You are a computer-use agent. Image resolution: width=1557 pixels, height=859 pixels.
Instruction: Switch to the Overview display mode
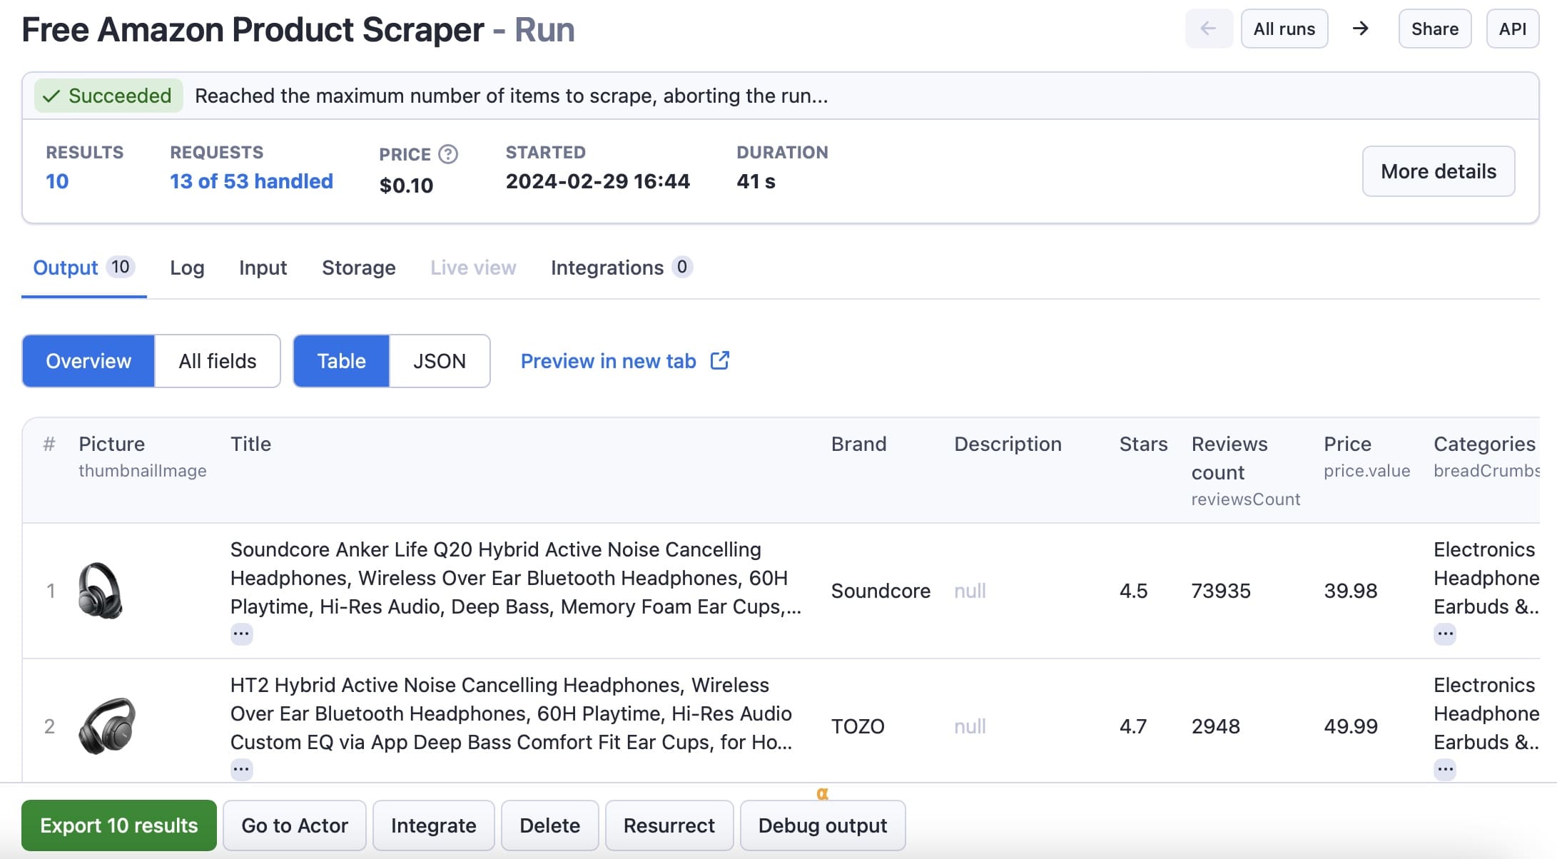pyautogui.click(x=88, y=360)
